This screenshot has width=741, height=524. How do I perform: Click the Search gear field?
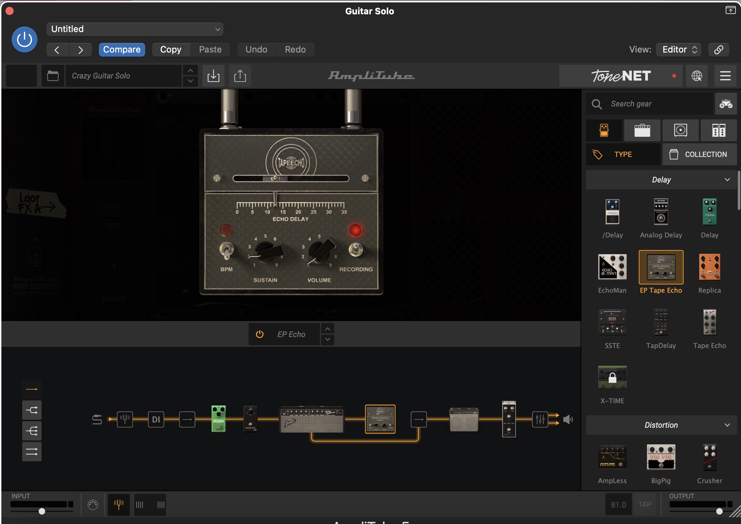point(649,104)
